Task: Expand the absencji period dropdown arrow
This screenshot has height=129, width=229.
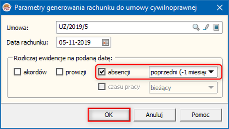Action: point(211,72)
